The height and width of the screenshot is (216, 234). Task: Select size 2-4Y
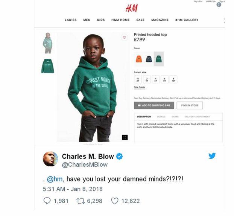[x=147, y=79]
